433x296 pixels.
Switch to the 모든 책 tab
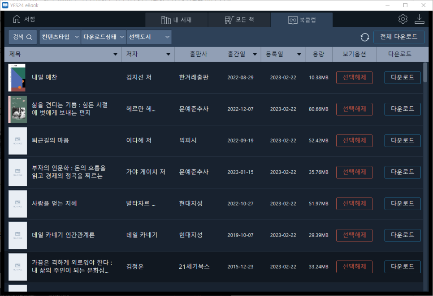(x=239, y=20)
